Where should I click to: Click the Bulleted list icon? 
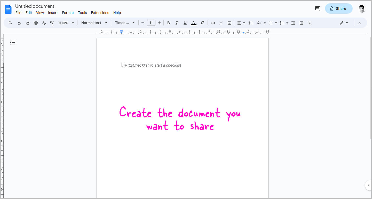(x=271, y=23)
